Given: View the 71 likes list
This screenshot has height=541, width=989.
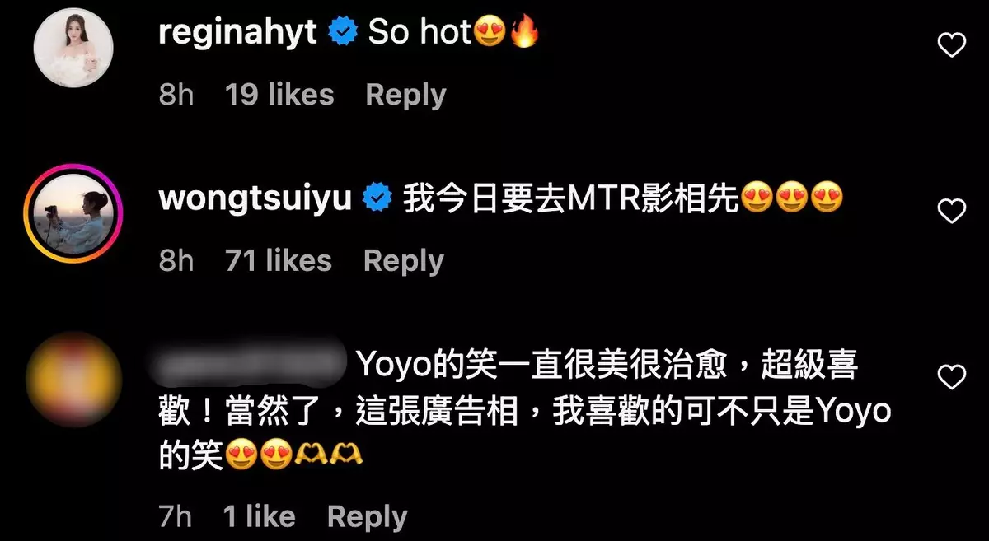Looking at the screenshot, I should [x=279, y=261].
